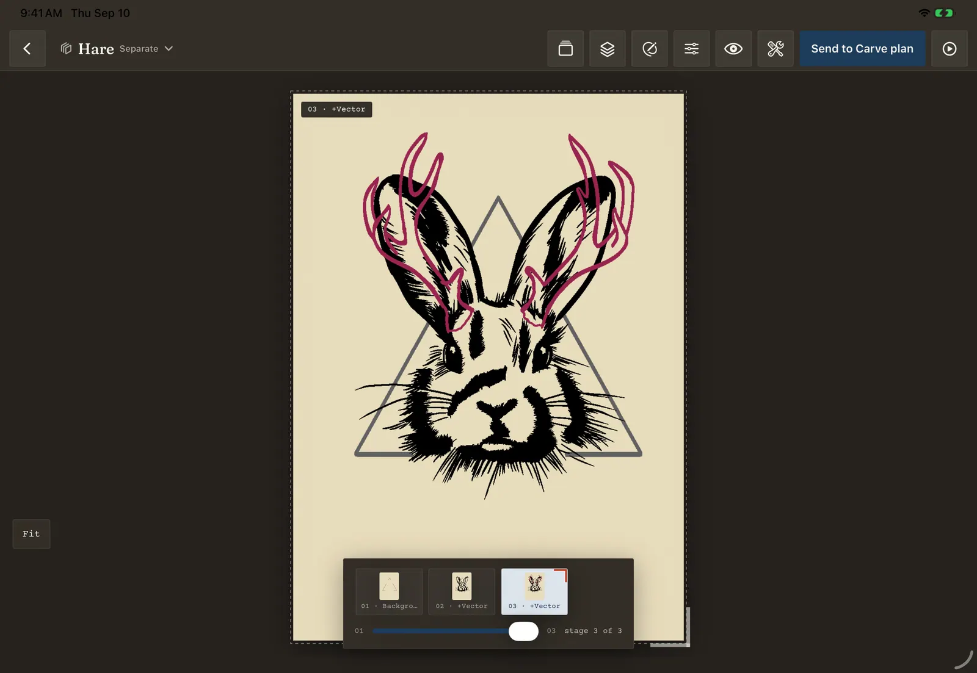This screenshot has width=977, height=673.
Task: Play the stage preview animation
Action: tap(950, 49)
